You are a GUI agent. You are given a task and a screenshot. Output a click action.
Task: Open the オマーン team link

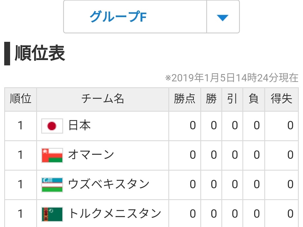tap(91, 155)
